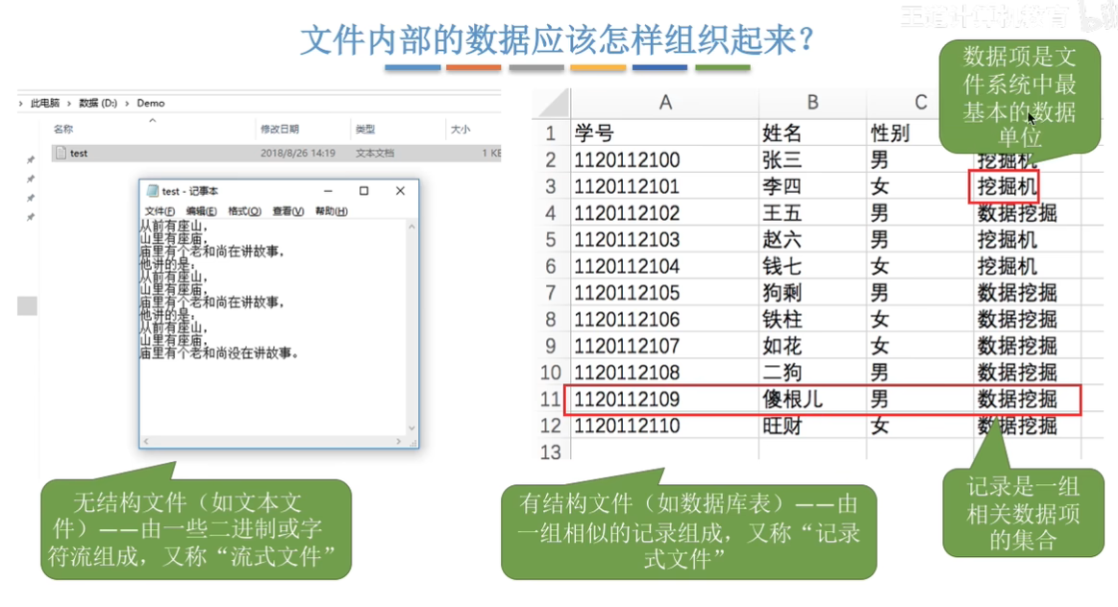Select the test file in Explorer
This screenshot has height=607, width=1118.
(x=277, y=153)
